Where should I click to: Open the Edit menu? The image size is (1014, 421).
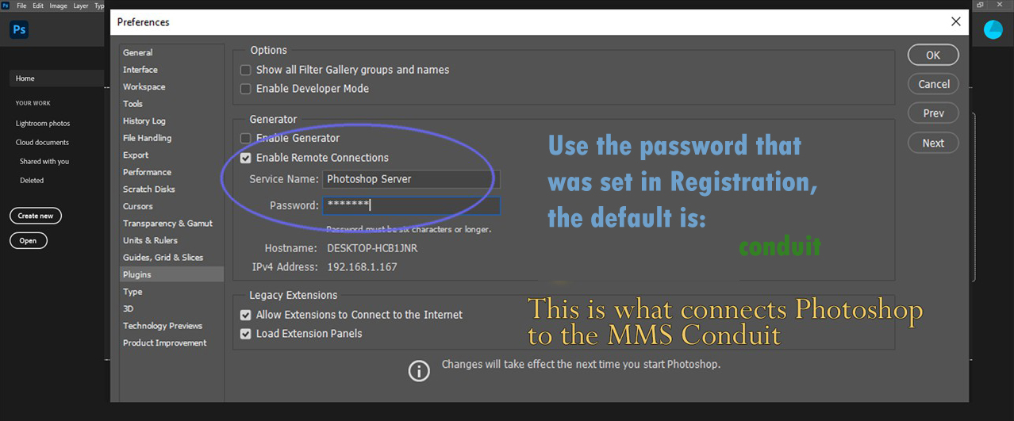click(38, 6)
